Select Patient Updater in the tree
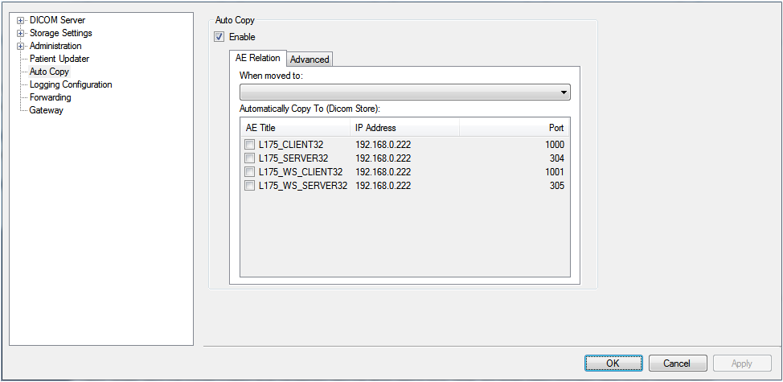Image resolution: width=783 pixels, height=382 pixels. click(x=59, y=59)
